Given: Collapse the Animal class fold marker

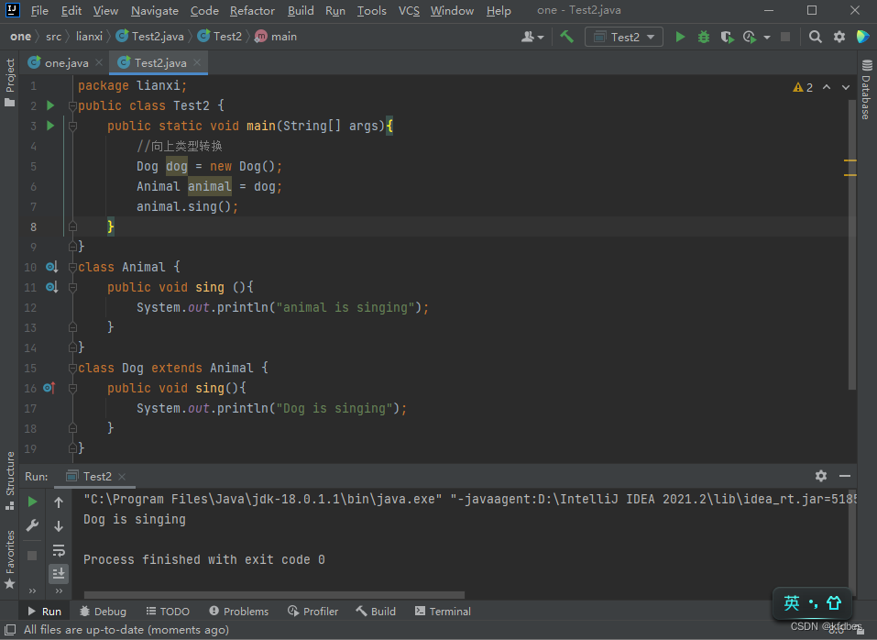Looking at the screenshot, I should pos(71,267).
